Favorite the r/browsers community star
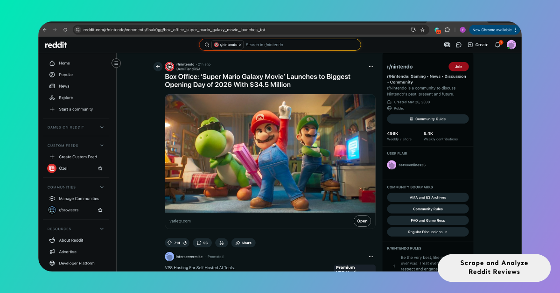Image resolution: width=560 pixels, height=293 pixels. point(100,210)
